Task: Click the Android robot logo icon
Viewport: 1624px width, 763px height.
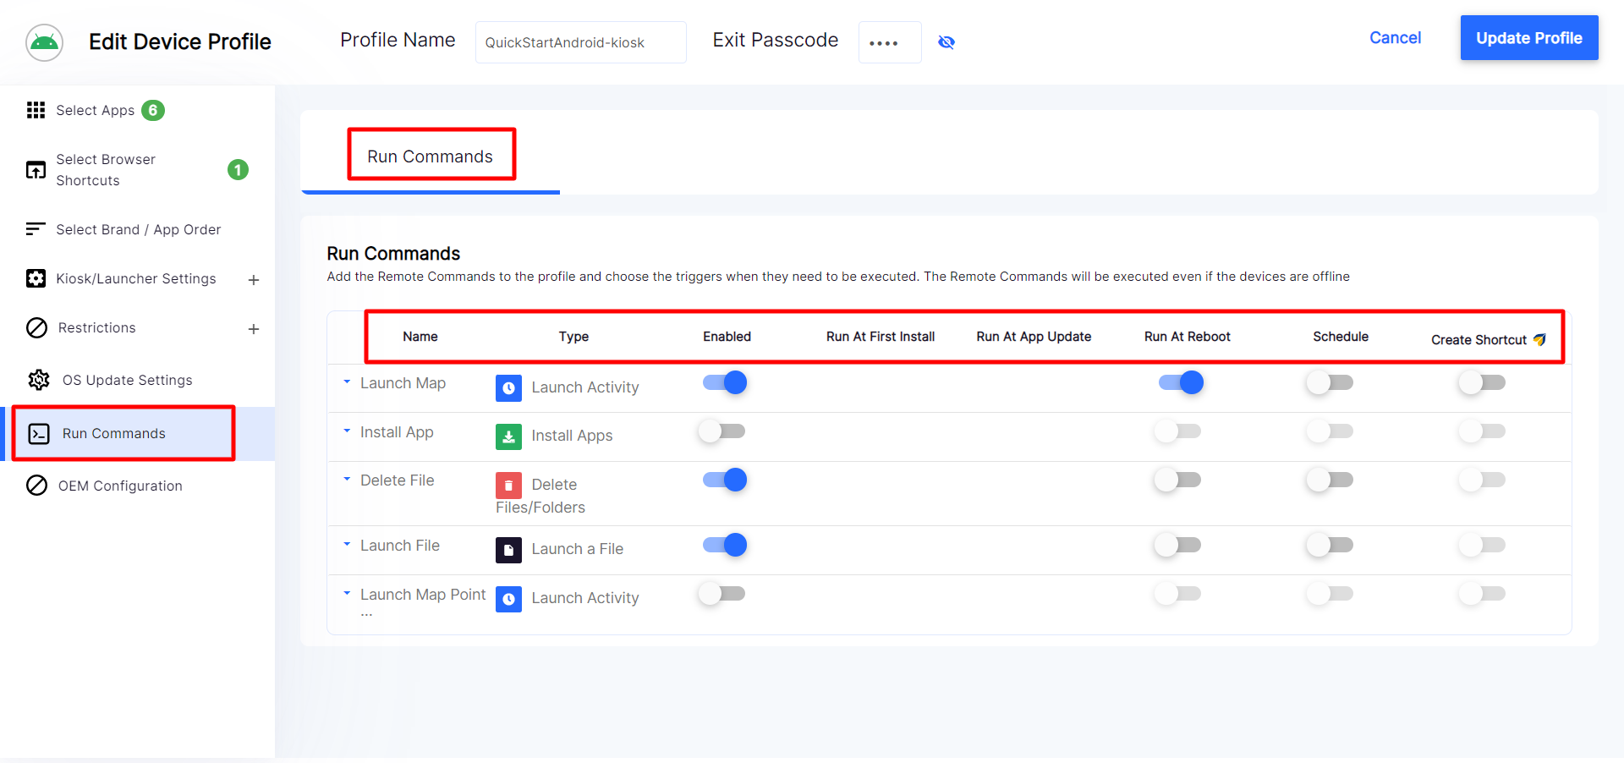Action: 44,42
